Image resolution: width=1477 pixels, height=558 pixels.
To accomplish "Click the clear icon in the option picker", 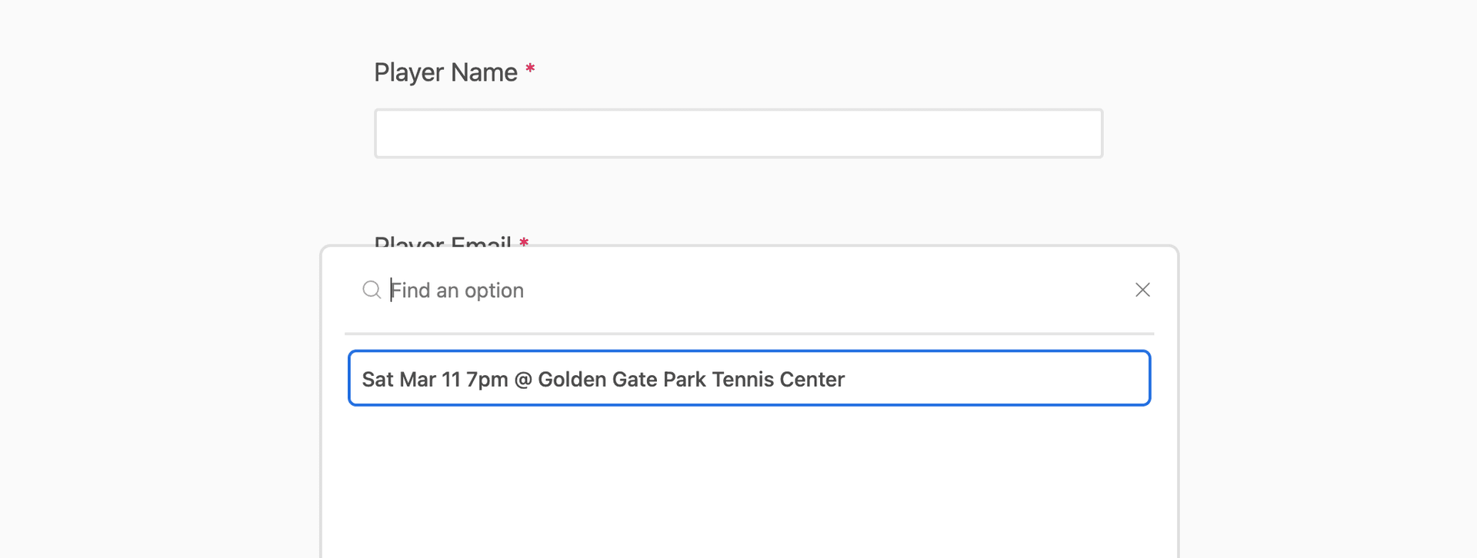I will 1142,290.
